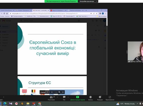Open the browser side panel icon

(100, 13)
